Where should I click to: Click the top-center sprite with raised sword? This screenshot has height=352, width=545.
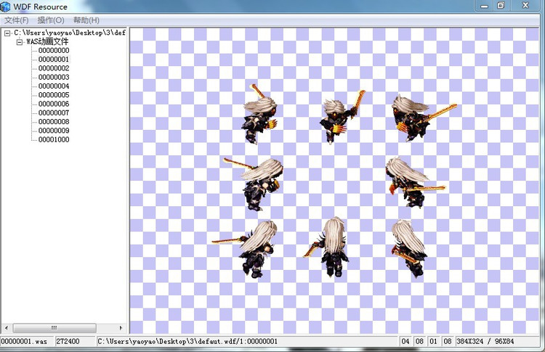tap(339, 118)
